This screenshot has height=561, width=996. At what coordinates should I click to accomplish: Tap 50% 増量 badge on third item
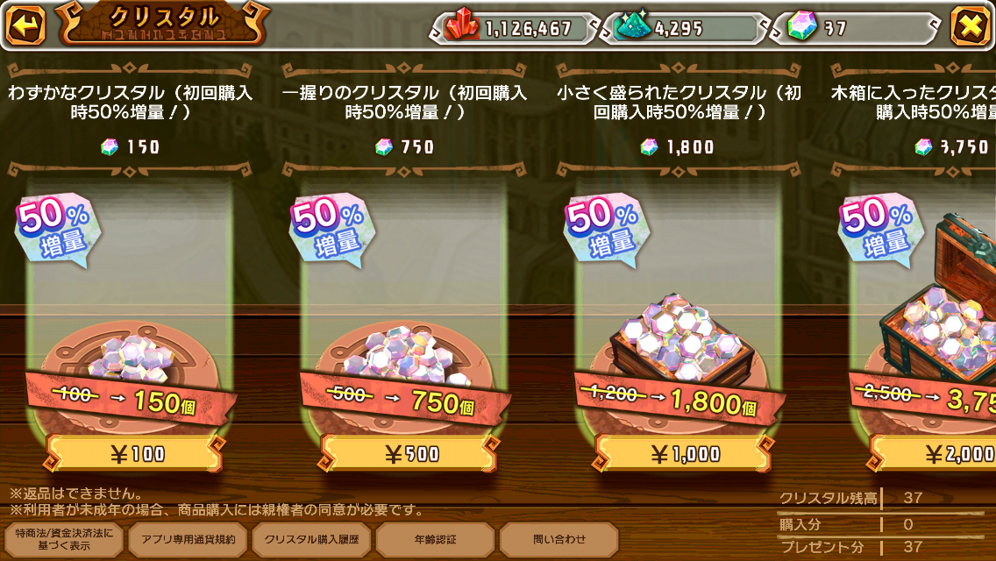point(607,229)
